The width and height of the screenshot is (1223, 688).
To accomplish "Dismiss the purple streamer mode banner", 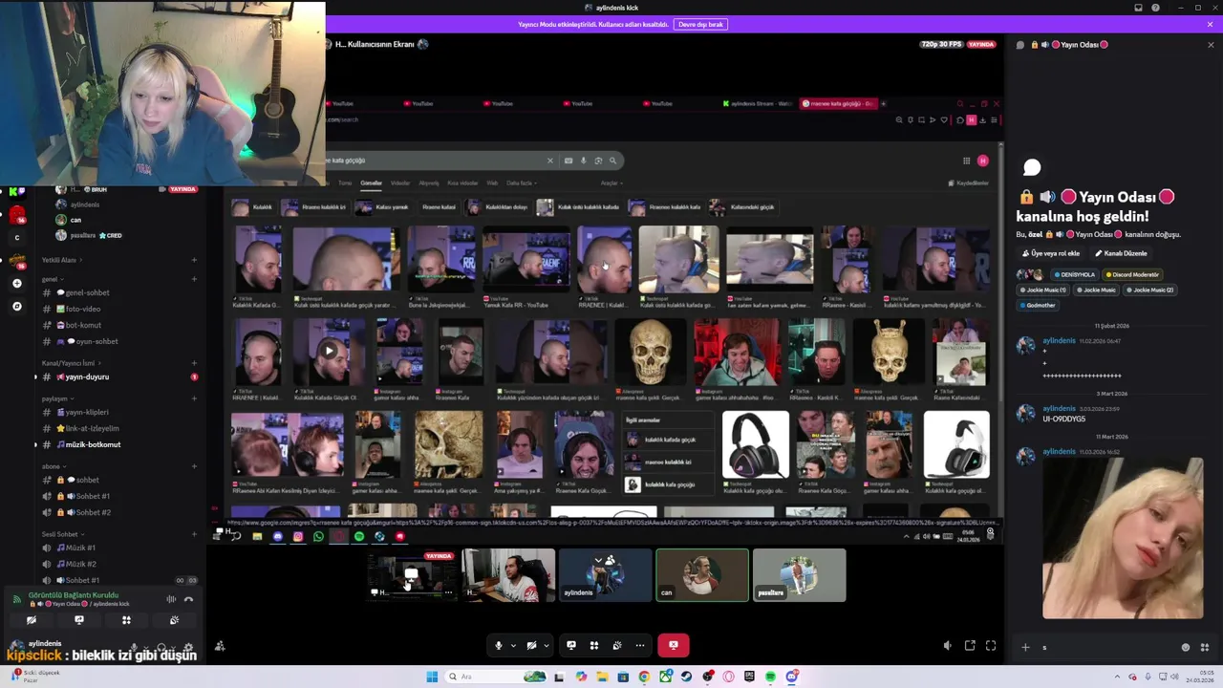I will pyautogui.click(x=1210, y=24).
